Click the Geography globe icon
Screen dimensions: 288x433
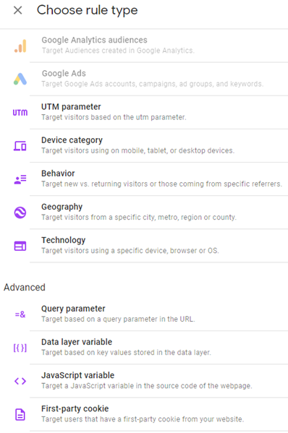(x=20, y=213)
